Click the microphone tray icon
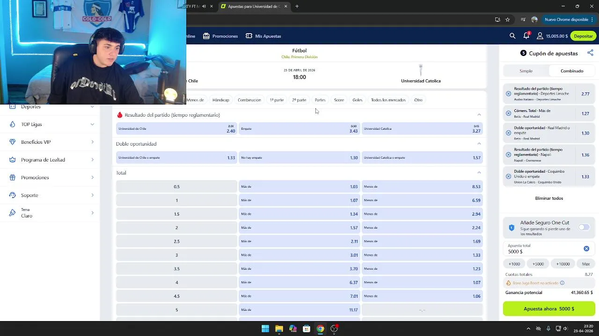The height and width of the screenshot is (336, 599). (548, 329)
